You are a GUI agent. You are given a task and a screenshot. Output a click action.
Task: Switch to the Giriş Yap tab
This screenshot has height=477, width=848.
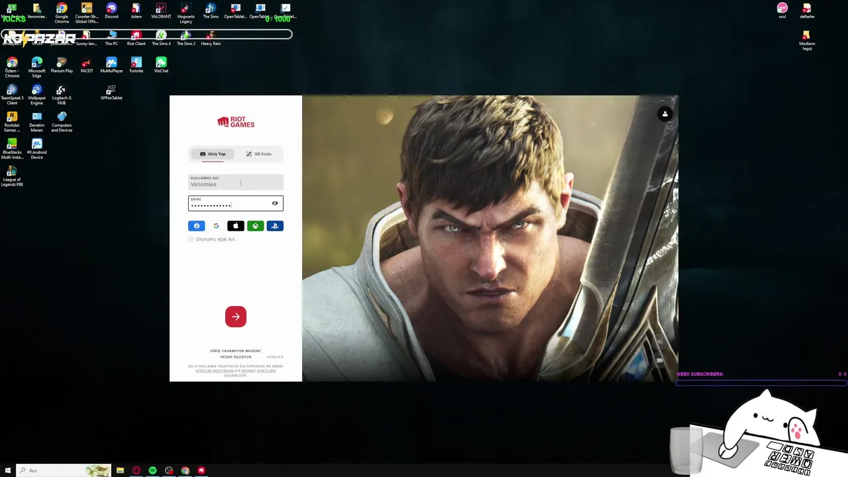point(213,154)
